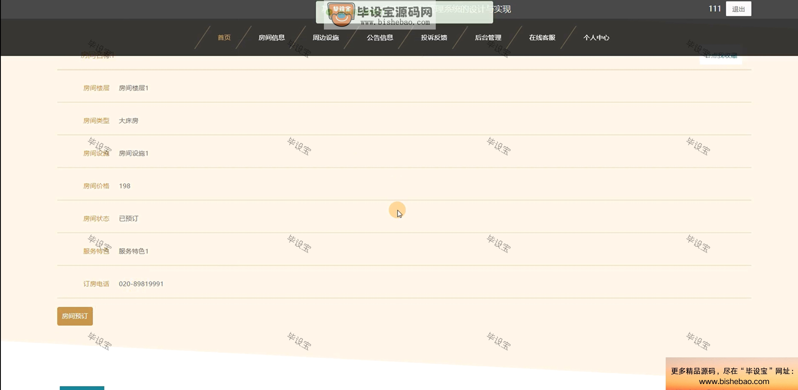Open the 首页 home menu item
The width and height of the screenshot is (798, 390).
coord(224,37)
